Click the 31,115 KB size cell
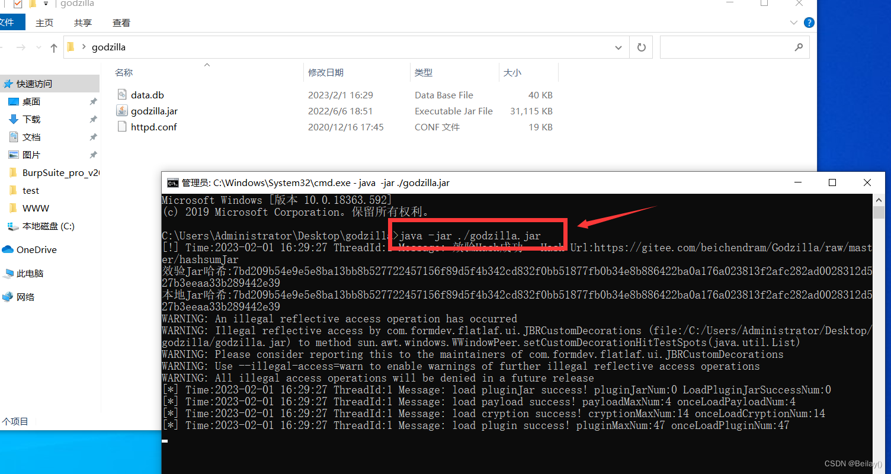 (531, 111)
